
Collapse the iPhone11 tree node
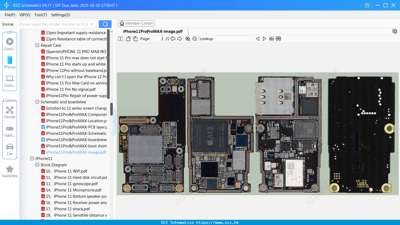tap(32, 158)
